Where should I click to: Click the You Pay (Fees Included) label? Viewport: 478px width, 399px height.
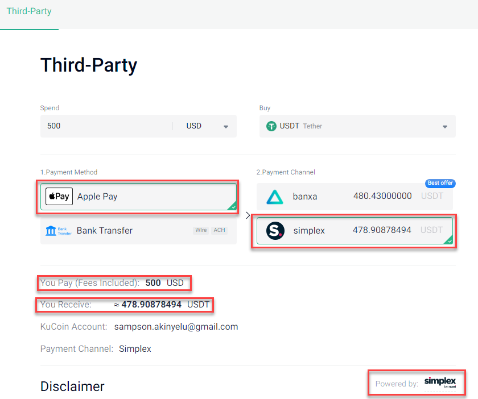[90, 283]
